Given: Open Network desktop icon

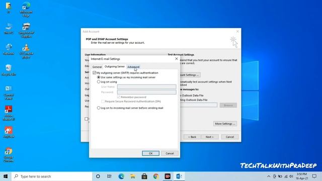Looking at the screenshot, I should coord(9,49).
